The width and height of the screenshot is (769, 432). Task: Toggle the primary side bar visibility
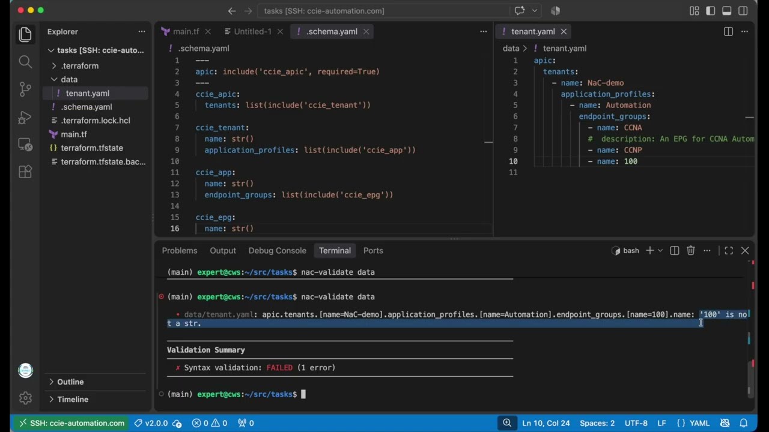coord(711,11)
